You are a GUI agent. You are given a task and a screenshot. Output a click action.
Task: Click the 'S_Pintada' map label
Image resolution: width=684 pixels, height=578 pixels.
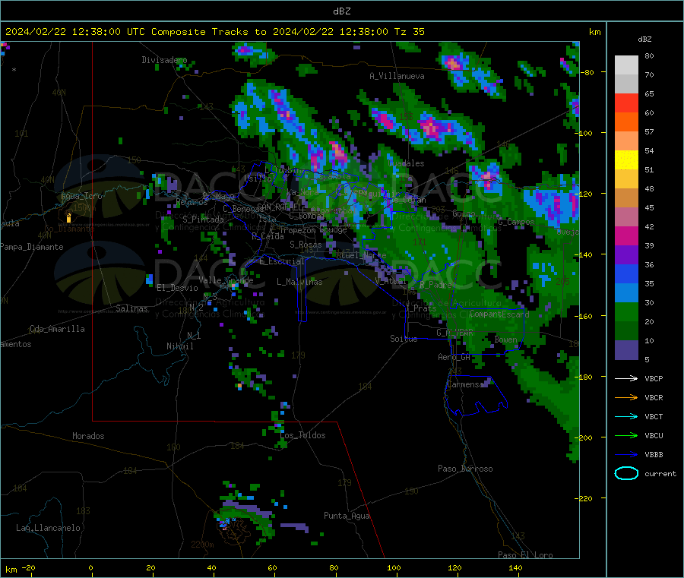[203, 220]
